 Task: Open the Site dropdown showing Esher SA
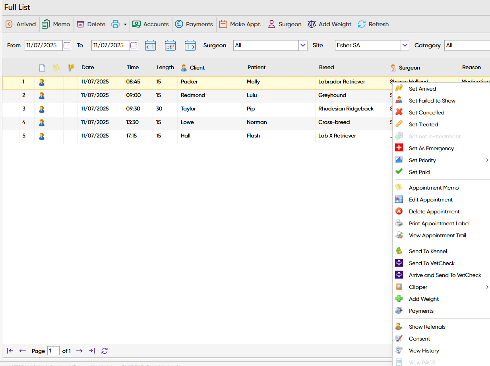[x=405, y=45]
